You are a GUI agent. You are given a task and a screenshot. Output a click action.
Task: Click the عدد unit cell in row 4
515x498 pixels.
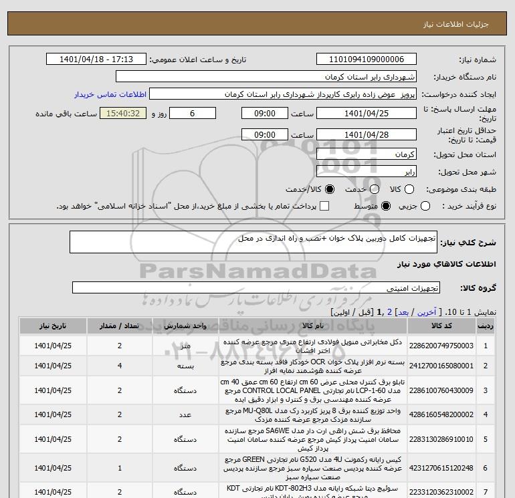pyautogui.click(x=185, y=414)
